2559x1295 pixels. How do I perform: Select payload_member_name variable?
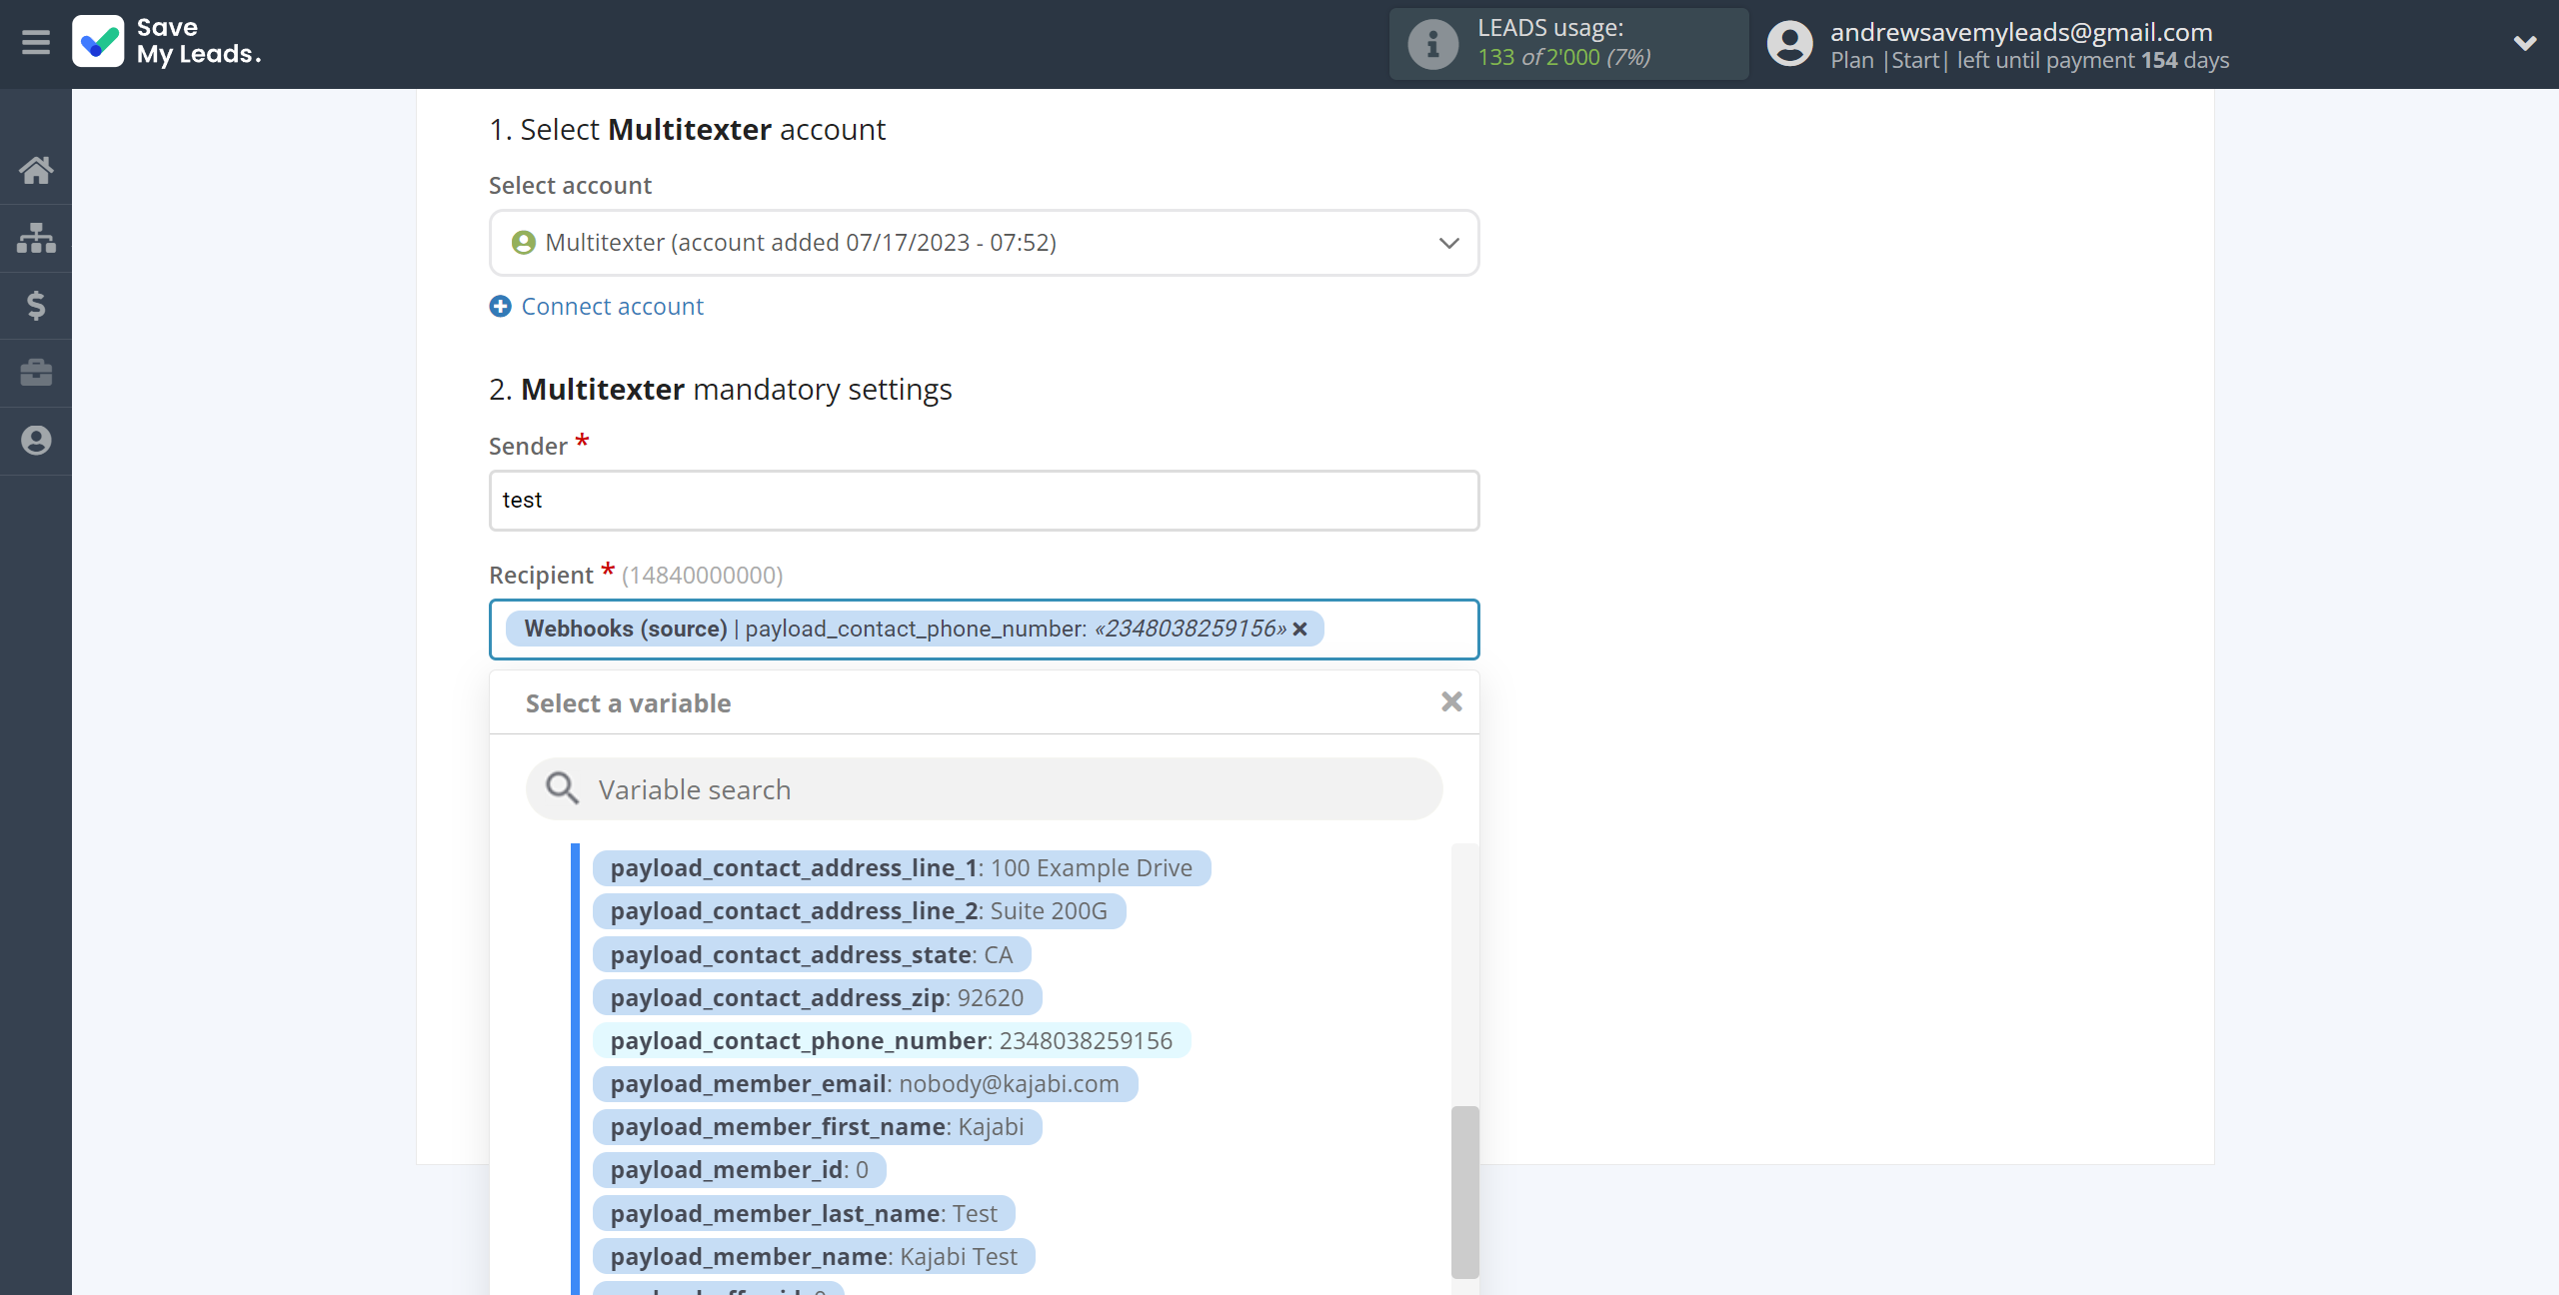tap(814, 1257)
